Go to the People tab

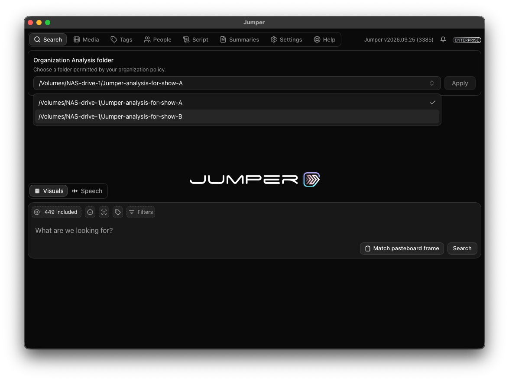click(158, 39)
